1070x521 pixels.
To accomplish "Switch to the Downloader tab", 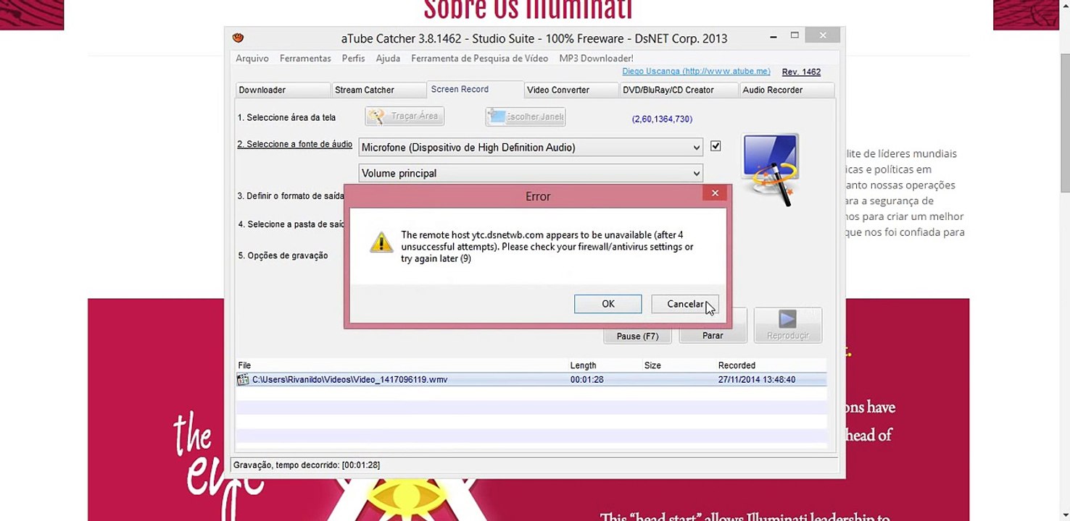I will [283, 90].
